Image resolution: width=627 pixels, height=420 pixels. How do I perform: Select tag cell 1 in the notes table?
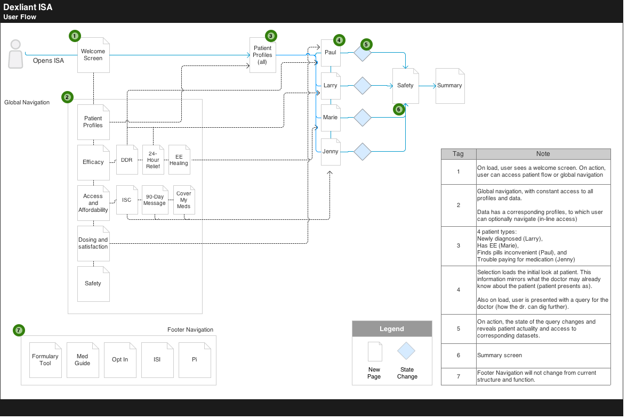tap(459, 172)
